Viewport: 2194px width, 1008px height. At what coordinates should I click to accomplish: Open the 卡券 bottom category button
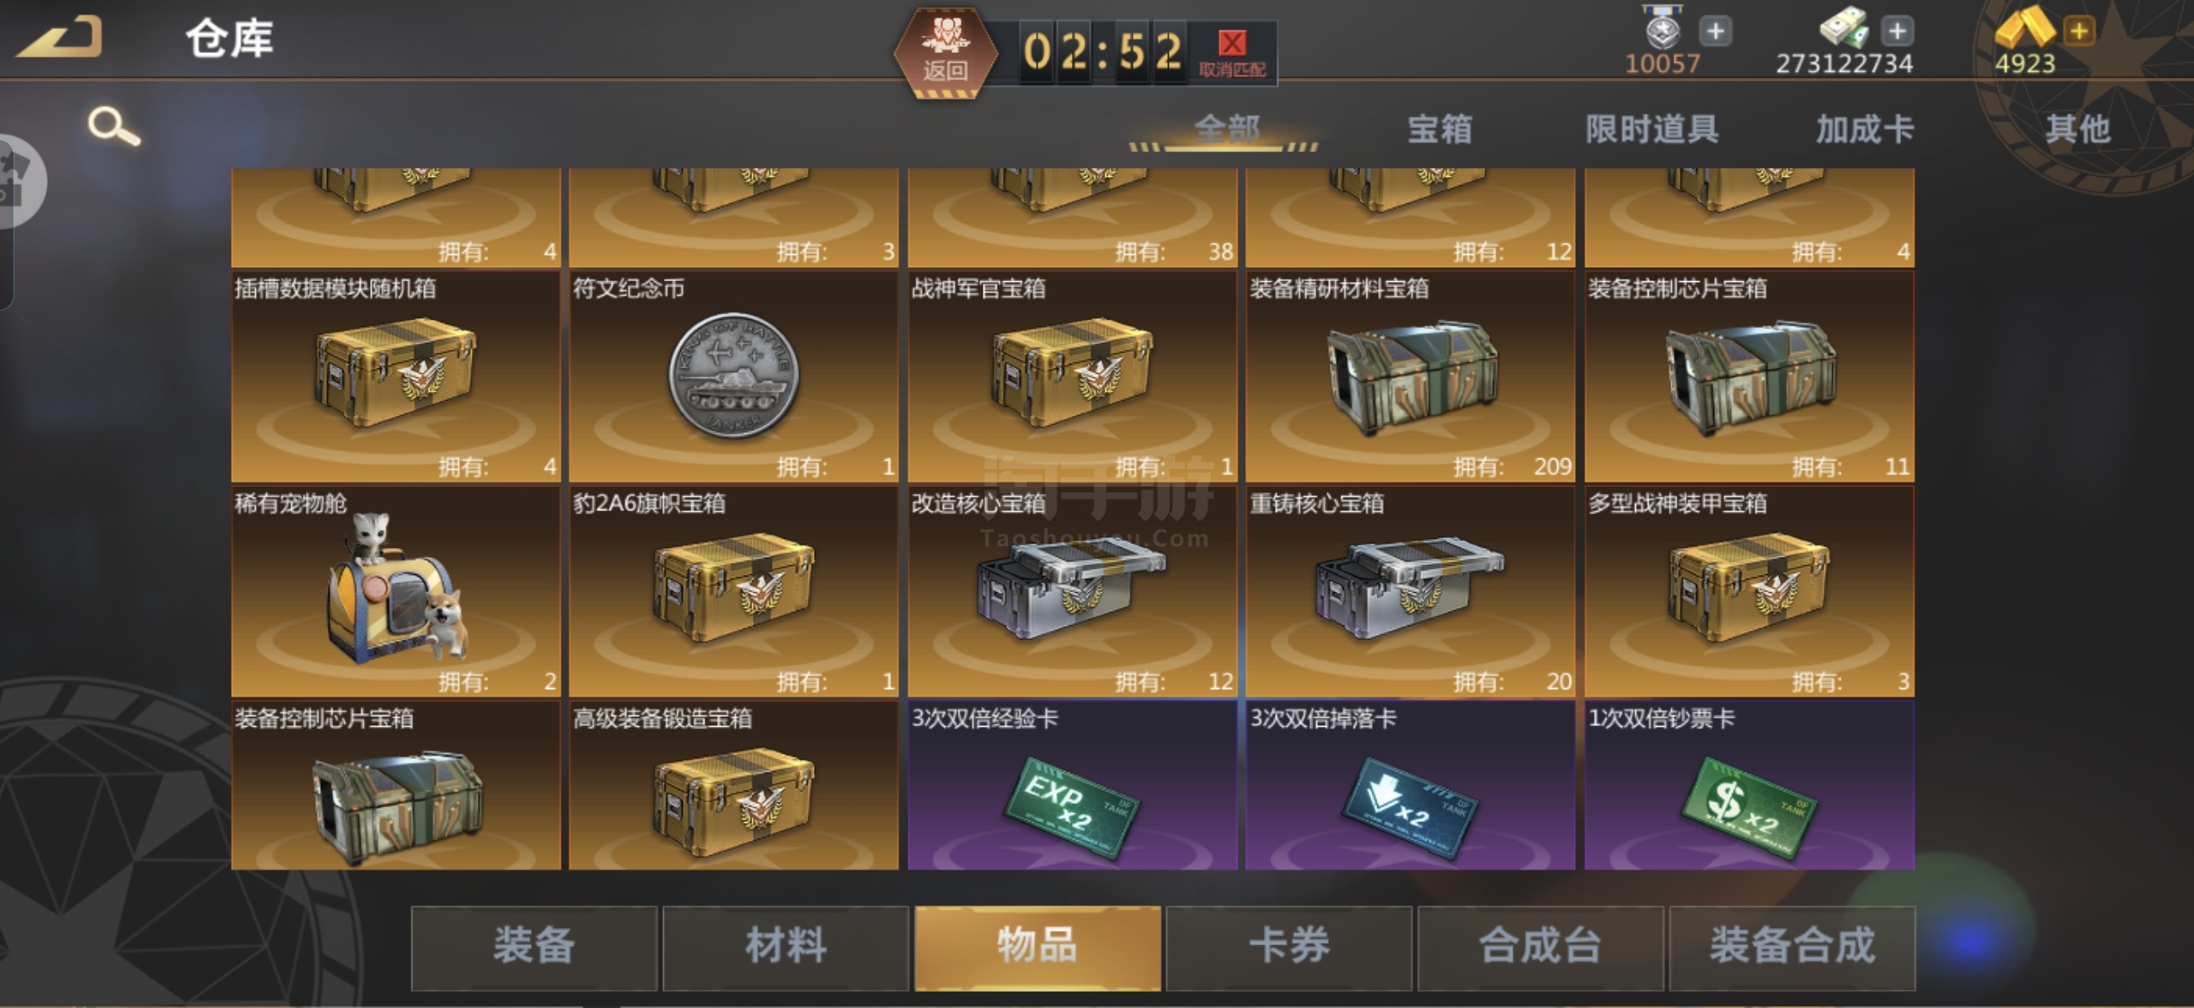click(x=1288, y=947)
